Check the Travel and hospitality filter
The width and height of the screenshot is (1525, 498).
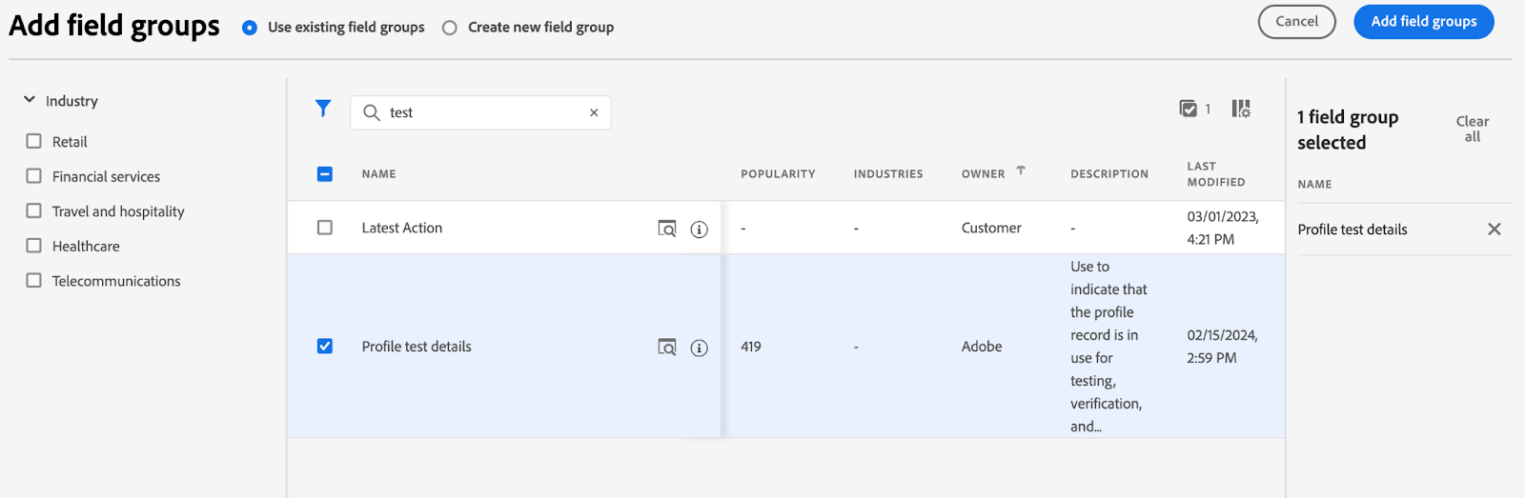coord(34,210)
